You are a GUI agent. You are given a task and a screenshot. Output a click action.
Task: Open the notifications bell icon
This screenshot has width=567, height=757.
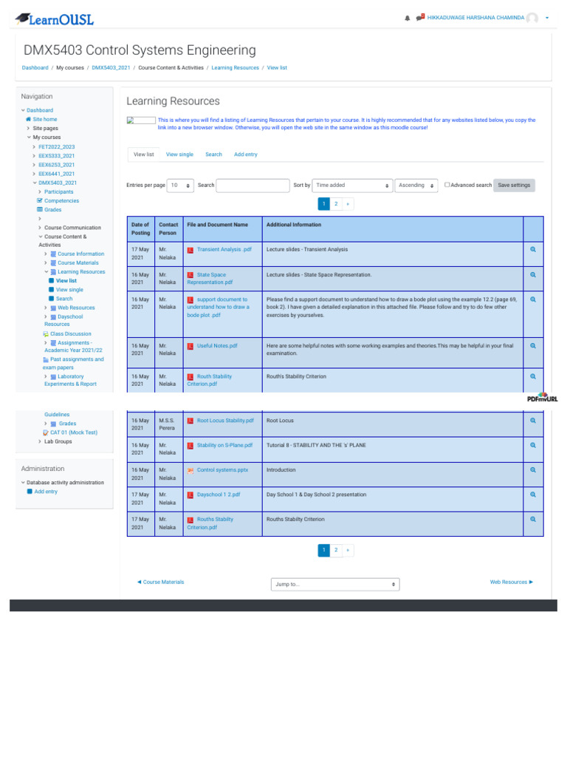[408, 18]
